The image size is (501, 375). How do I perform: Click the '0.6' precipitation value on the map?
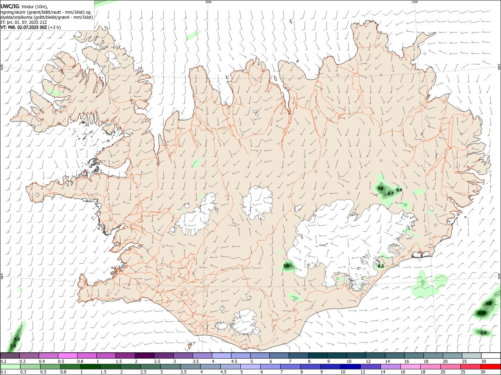(399, 190)
